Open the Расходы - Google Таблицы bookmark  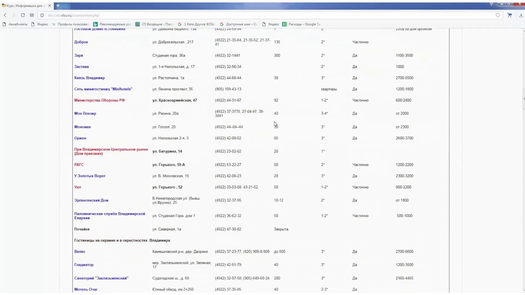click(x=301, y=24)
